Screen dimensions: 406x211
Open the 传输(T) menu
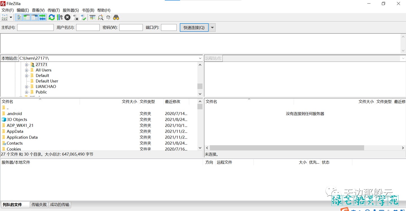tap(54, 10)
